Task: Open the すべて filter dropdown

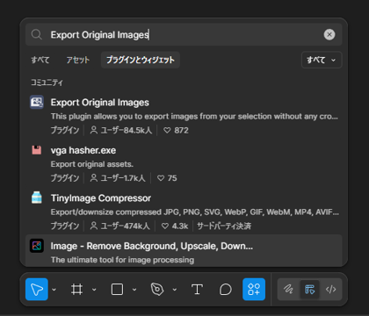Action: click(x=322, y=60)
